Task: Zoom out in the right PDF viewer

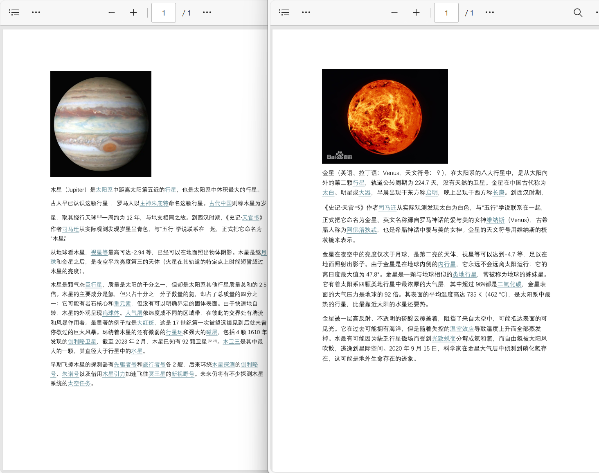Action: 394,13
